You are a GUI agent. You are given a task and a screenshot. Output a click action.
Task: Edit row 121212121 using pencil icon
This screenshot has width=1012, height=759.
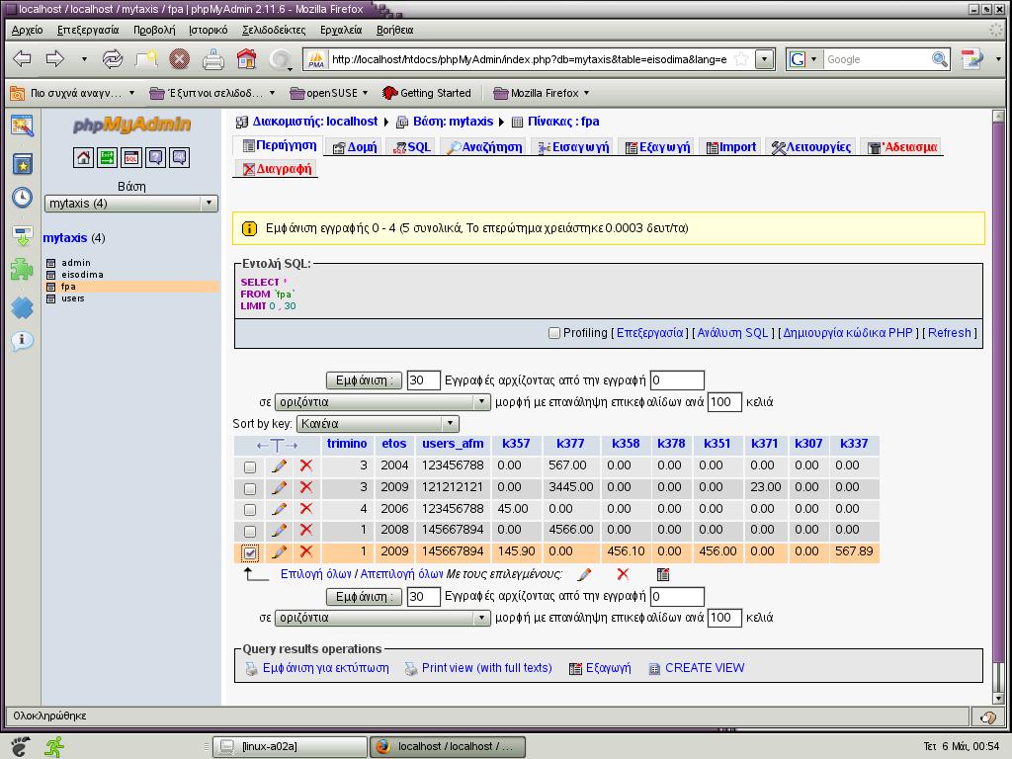[x=279, y=487]
